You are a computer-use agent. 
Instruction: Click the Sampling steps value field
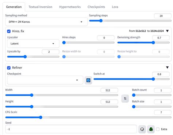coord(163,16)
